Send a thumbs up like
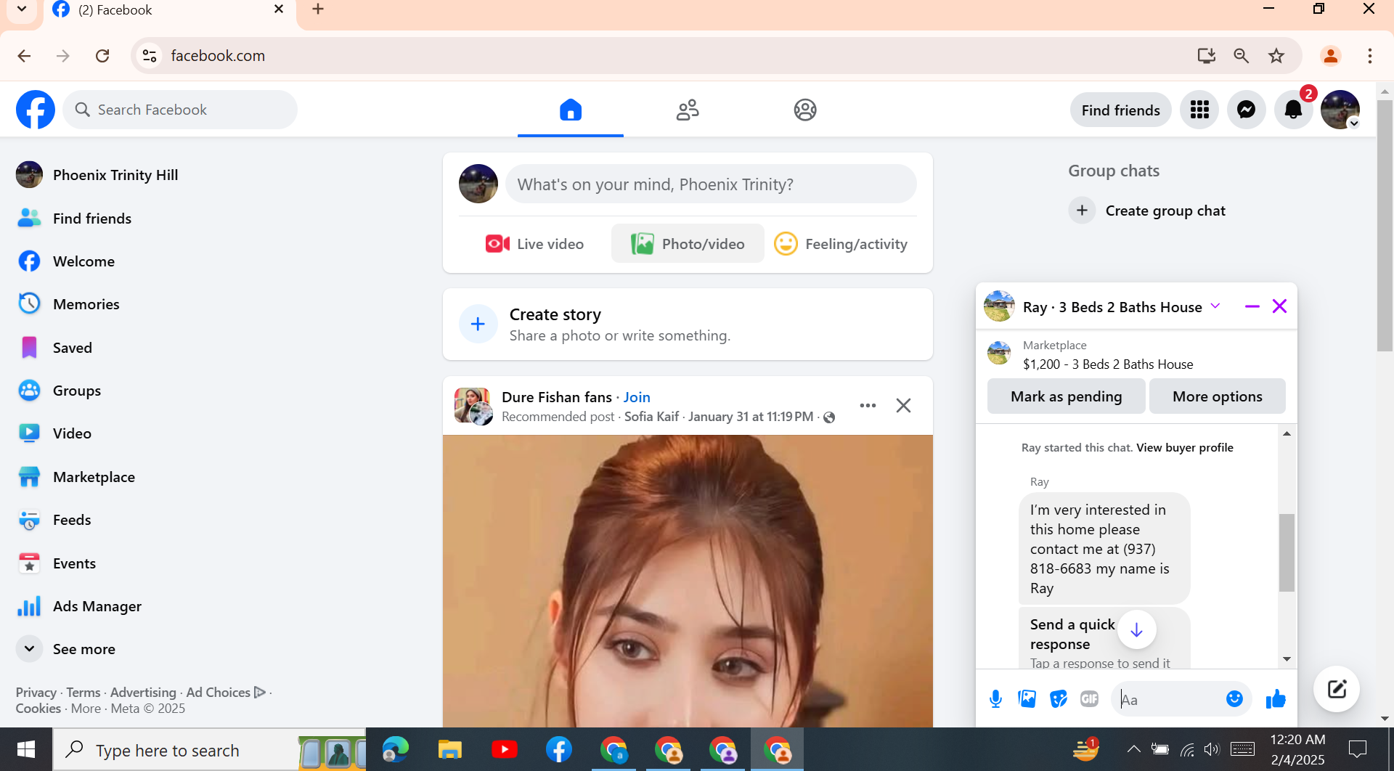Screen dimensions: 1394x771 pos(1276,699)
